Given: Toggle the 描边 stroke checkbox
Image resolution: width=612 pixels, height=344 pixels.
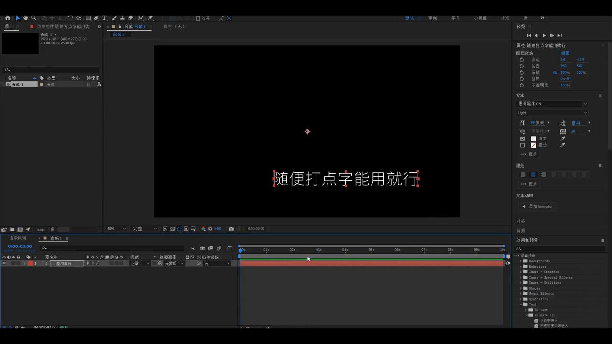Looking at the screenshot, I should (x=523, y=145).
